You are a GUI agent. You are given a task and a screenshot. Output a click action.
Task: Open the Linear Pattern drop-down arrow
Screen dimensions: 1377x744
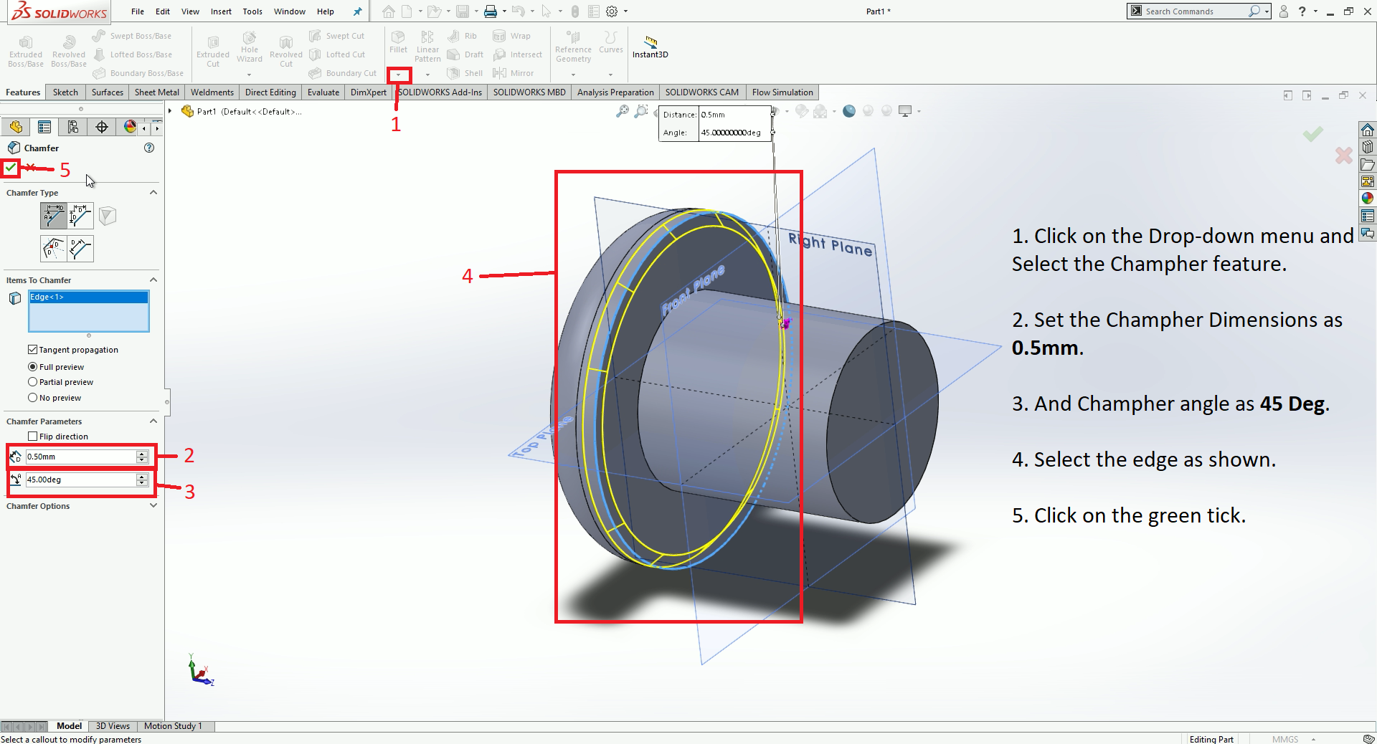427,75
